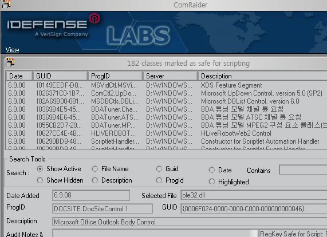Click GUID cell {026371C0-1B7...
Viewport: 327px width, 237px height.
click(x=60, y=93)
